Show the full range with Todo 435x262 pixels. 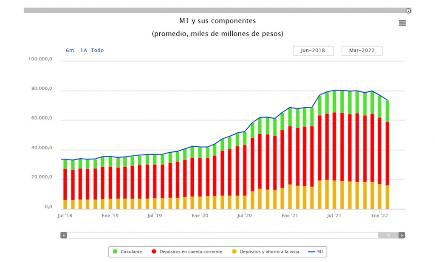tap(97, 51)
